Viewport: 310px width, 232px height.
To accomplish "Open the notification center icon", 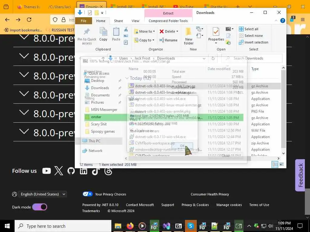I will pos(300,226).
